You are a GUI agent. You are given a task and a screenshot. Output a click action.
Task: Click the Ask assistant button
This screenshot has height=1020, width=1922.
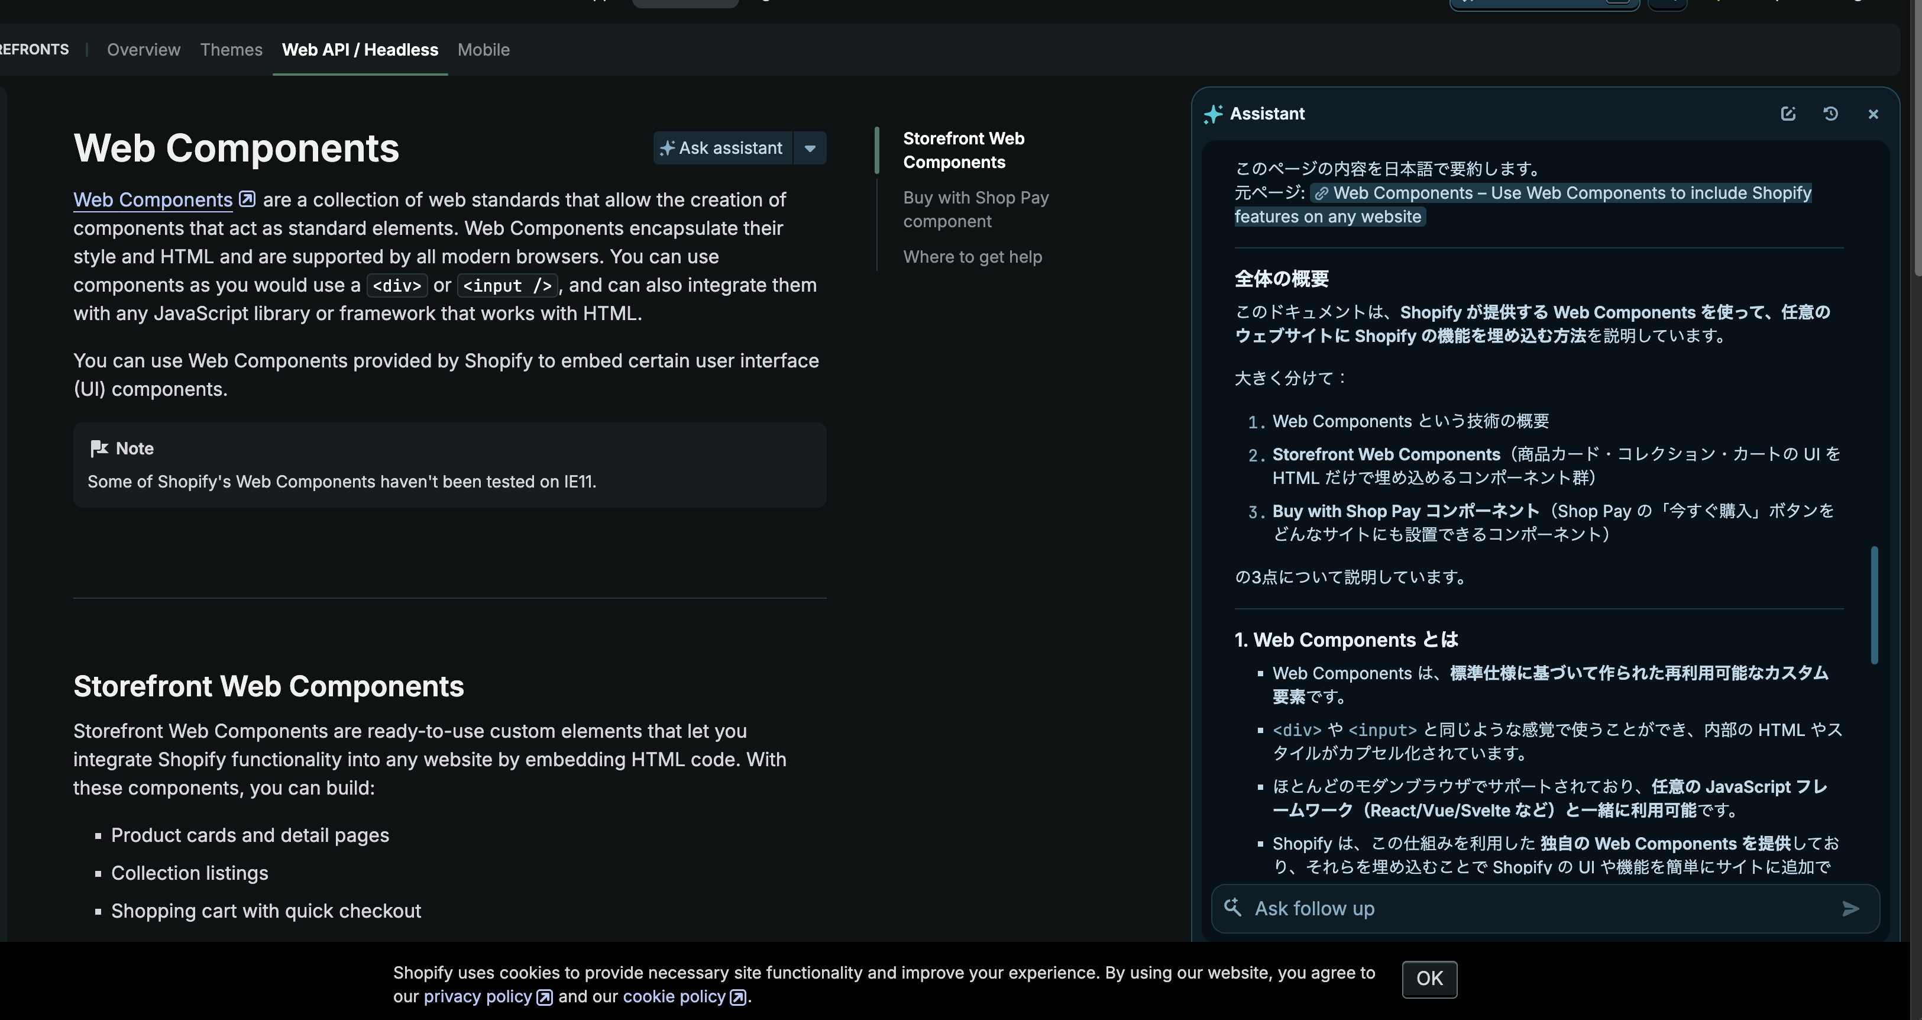tap(722, 148)
